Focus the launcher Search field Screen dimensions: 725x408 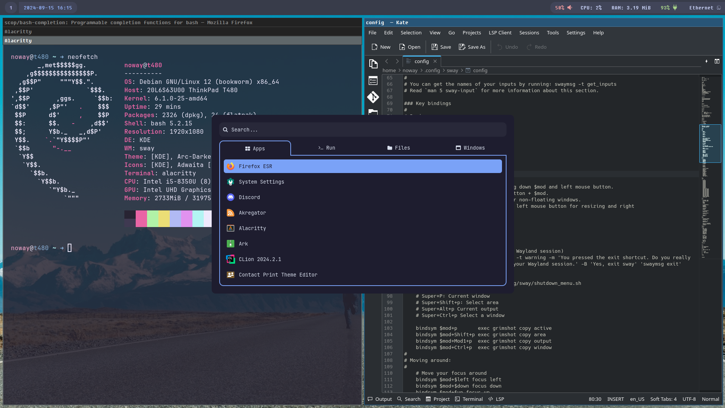[363, 130]
